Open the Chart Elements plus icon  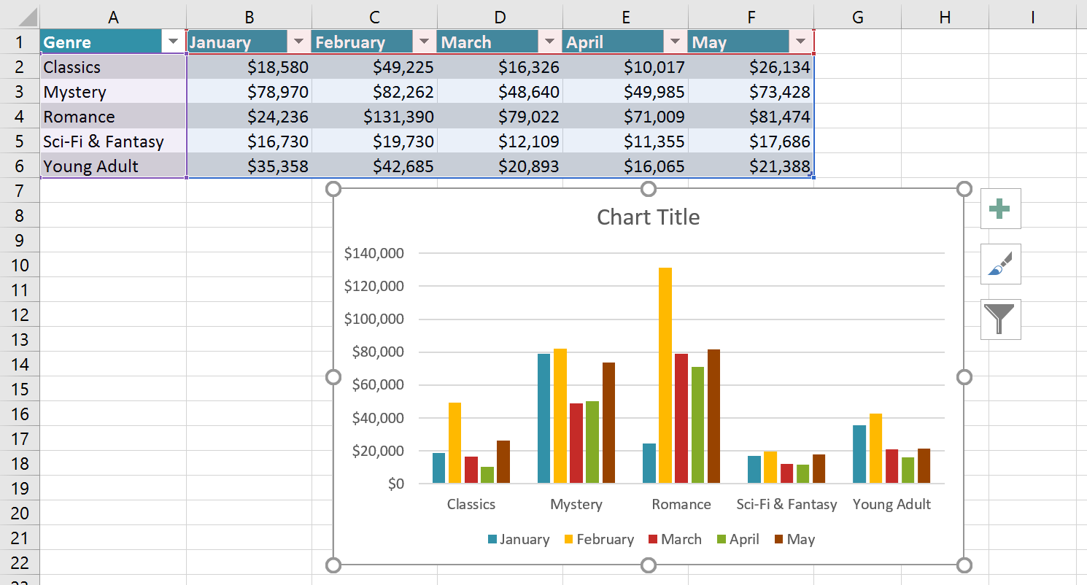tap(1000, 209)
